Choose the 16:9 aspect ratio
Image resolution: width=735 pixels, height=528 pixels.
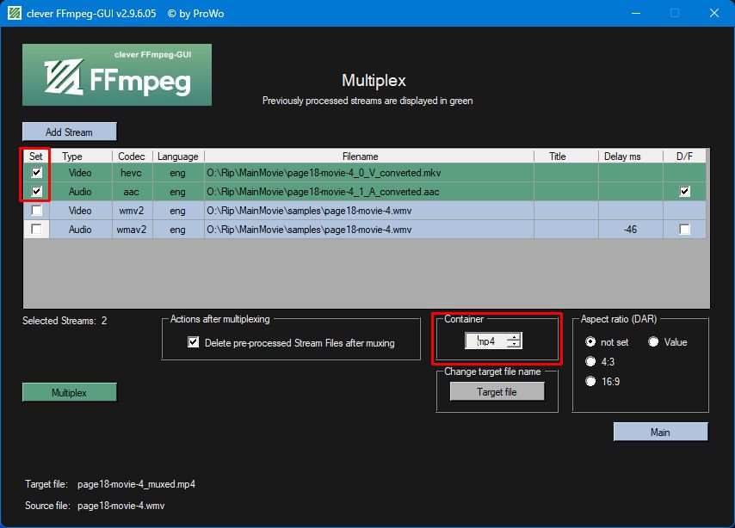tap(590, 381)
